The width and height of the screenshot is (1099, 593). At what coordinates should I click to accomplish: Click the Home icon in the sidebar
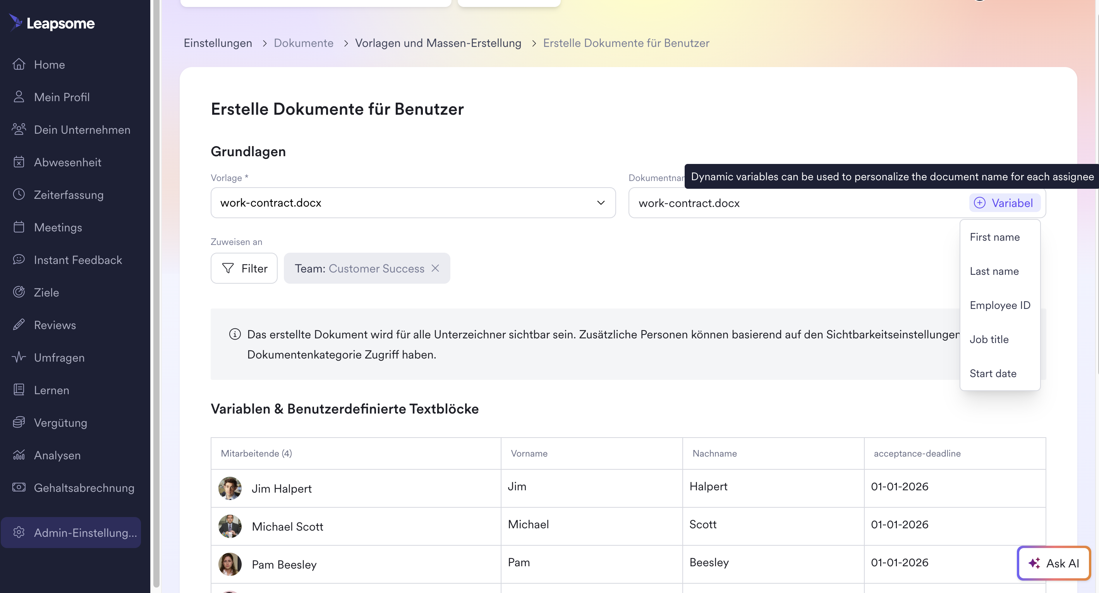coord(19,64)
